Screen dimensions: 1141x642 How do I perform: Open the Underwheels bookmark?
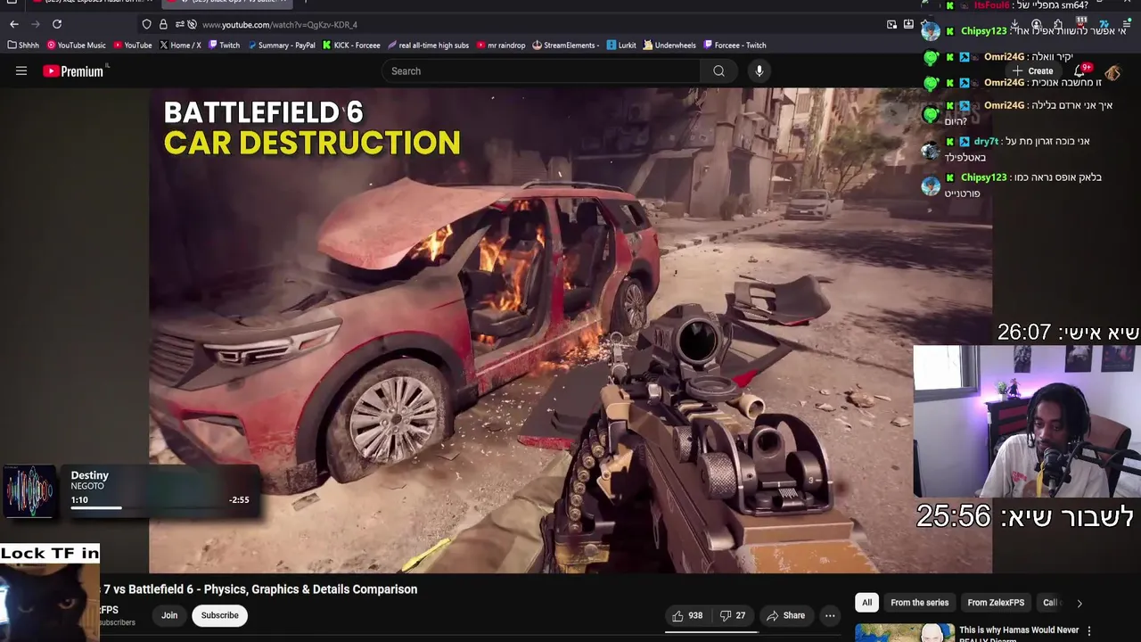[669, 45]
